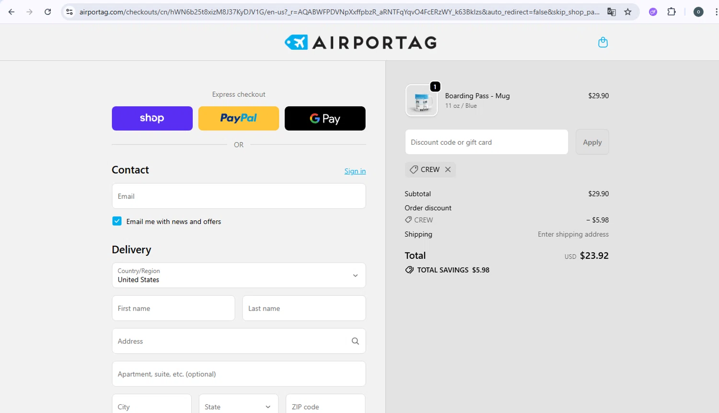The width and height of the screenshot is (719, 413).
Task: Click the Contact heading
Action: click(130, 170)
